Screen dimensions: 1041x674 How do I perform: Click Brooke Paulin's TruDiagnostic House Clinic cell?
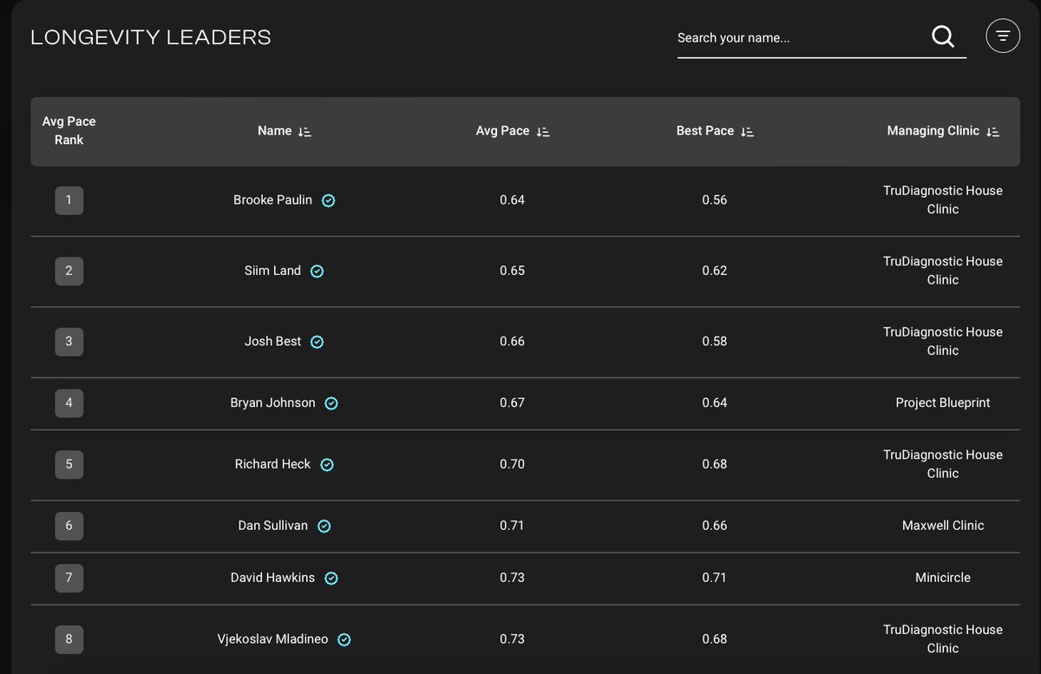943,200
